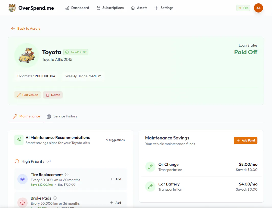Click the Tire Replacement stack icon

[x=22, y=179]
